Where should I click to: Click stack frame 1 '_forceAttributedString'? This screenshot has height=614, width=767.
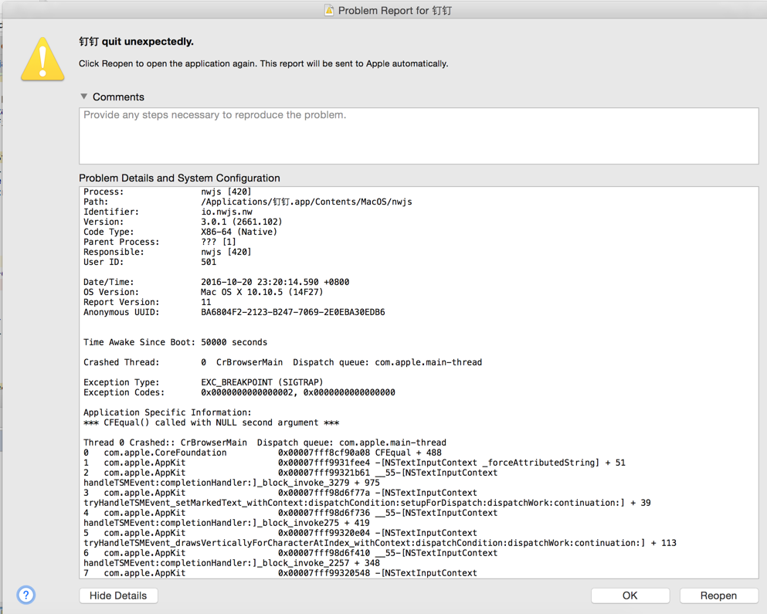[x=355, y=463]
